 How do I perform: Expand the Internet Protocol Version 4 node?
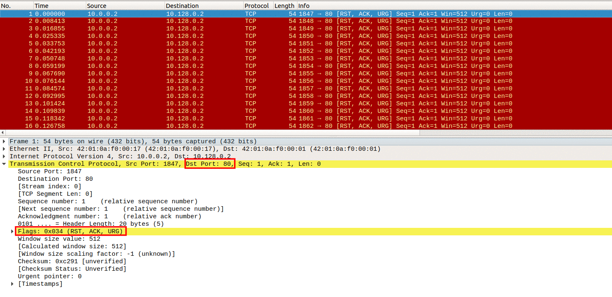[x=5, y=157]
